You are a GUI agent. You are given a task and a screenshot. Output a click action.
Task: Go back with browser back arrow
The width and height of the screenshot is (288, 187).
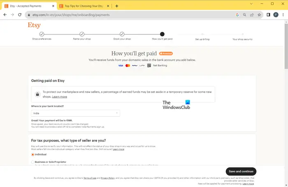[5, 15]
